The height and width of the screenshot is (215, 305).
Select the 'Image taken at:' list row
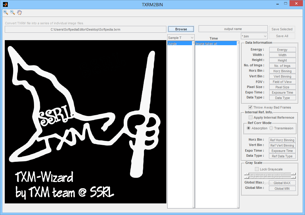[216, 44]
